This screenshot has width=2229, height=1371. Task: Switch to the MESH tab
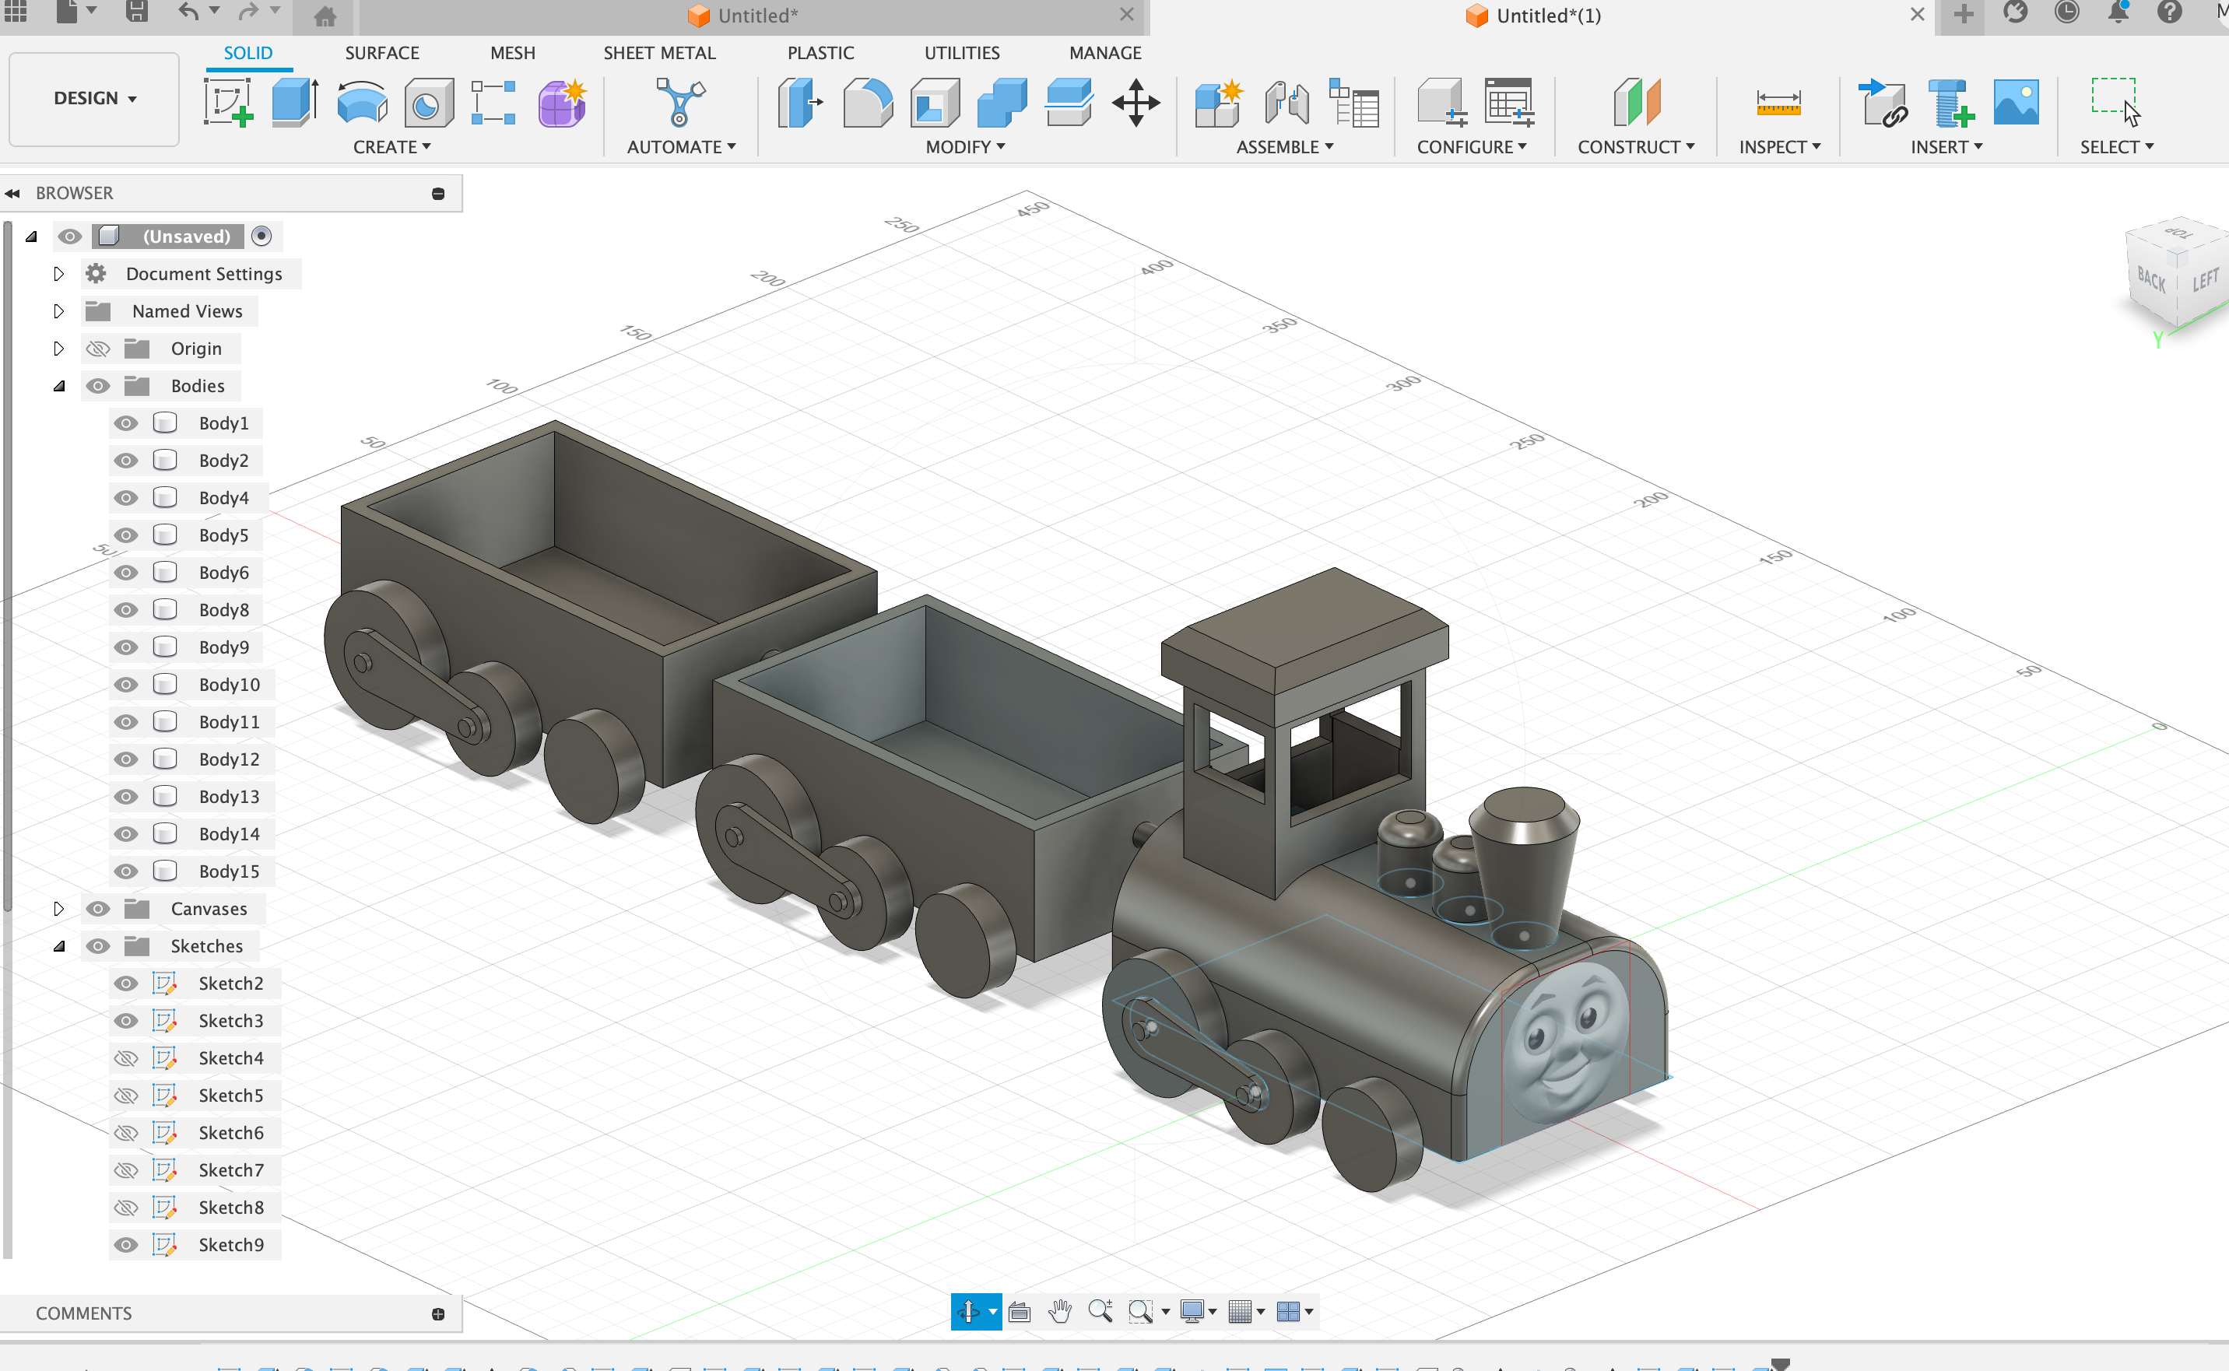(512, 53)
